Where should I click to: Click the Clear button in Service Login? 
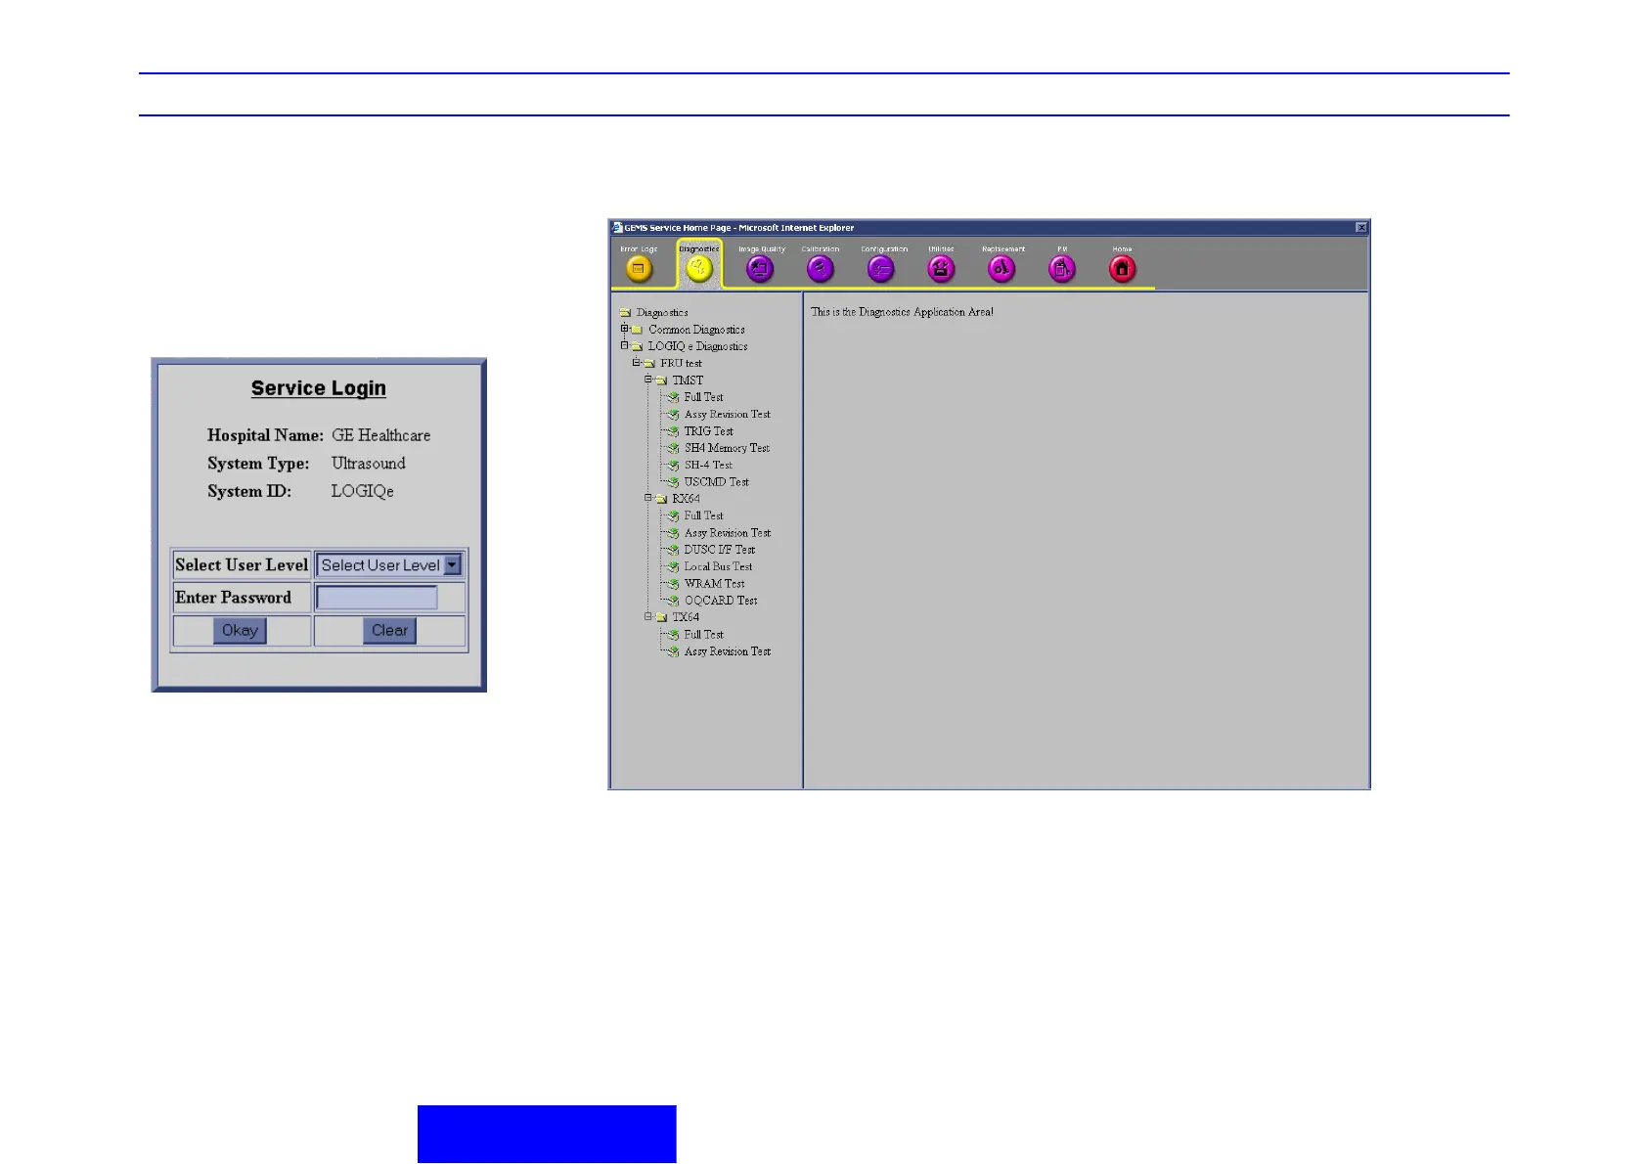click(x=389, y=631)
